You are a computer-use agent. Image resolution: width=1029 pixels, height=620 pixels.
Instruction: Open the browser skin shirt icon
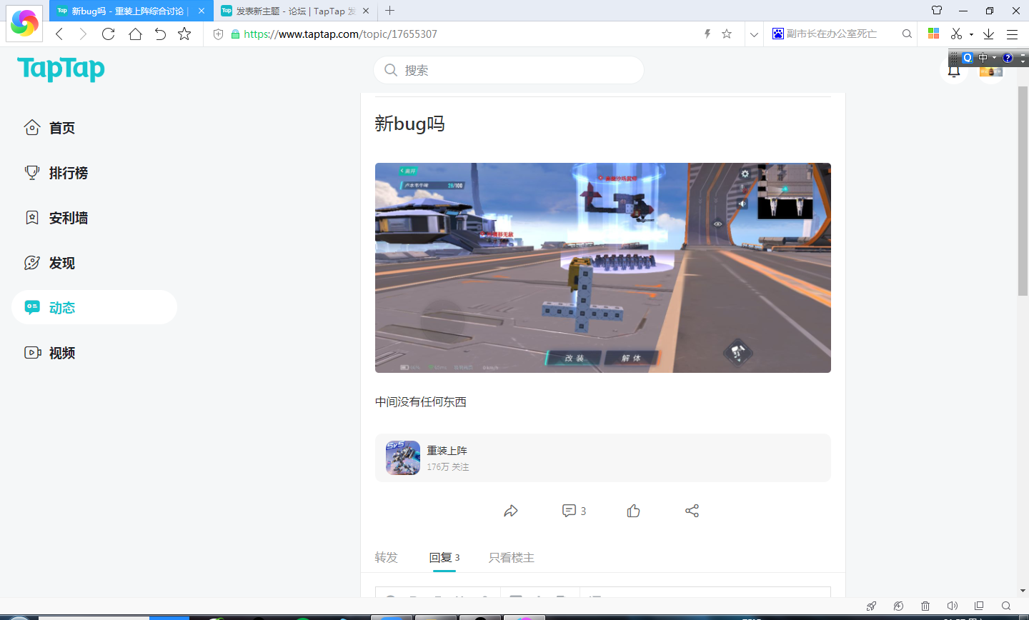(937, 11)
